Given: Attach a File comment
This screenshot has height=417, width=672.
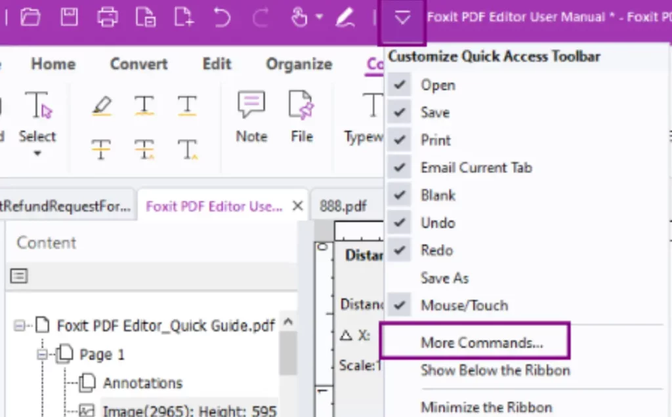Looking at the screenshot, I should pos(301,115).
